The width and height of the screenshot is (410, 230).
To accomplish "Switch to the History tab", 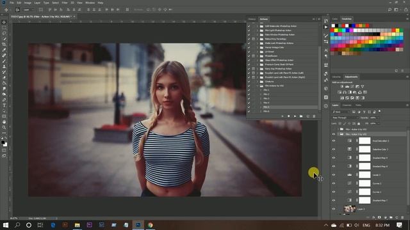I will pos(252,19).
